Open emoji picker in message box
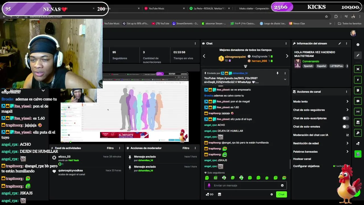364x205 pixels. coord(282,185)
